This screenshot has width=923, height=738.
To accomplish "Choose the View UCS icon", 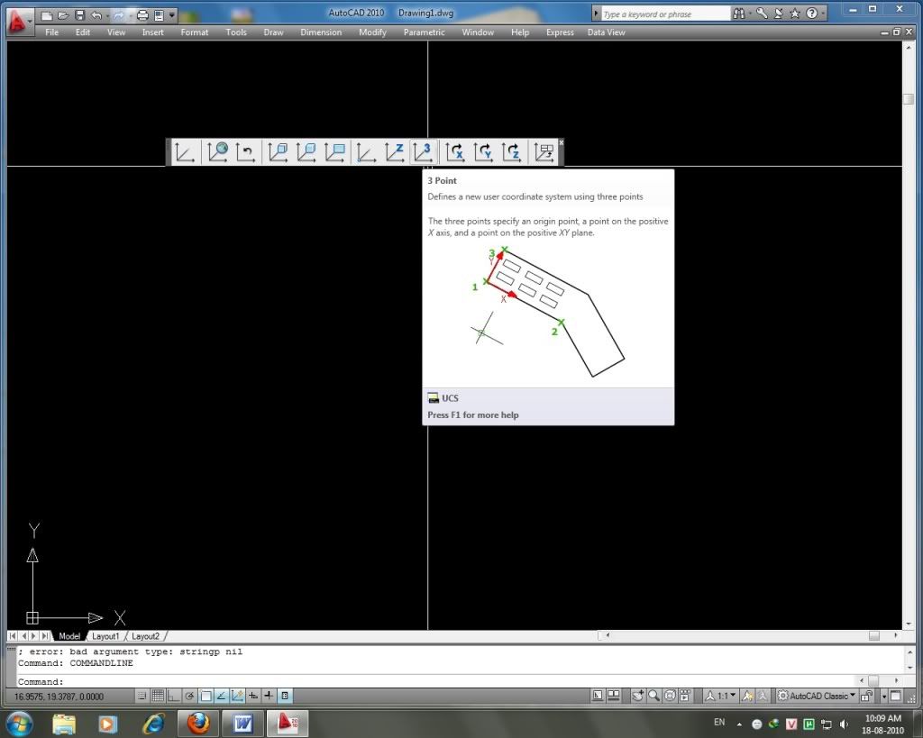I will [x=335, y=152].
